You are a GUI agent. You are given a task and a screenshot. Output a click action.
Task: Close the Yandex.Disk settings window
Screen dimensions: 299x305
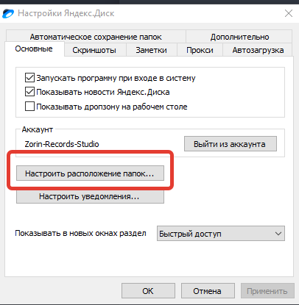point(289,13)
